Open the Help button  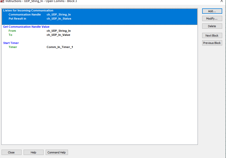pyautogui.click(x=33, y=152)
